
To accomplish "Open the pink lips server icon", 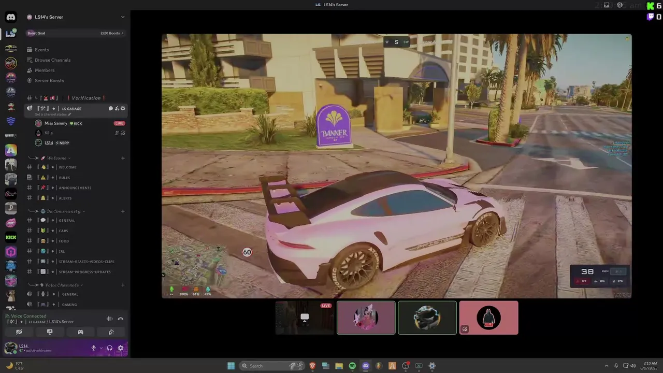I will pyautogui.click(x=10, y=223).
